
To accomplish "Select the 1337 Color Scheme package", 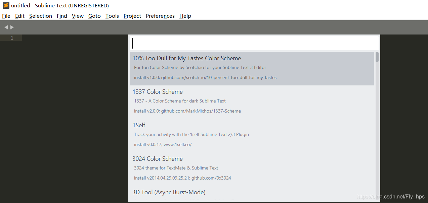I will (252, 102).
